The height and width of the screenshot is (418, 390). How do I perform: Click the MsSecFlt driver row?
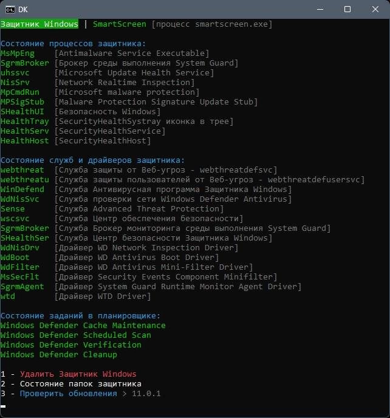point(139,277)
